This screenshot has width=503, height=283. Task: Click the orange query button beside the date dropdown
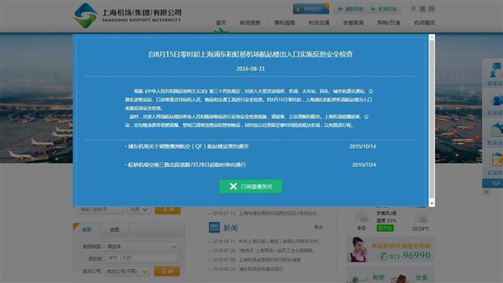[x=167, y=210]
